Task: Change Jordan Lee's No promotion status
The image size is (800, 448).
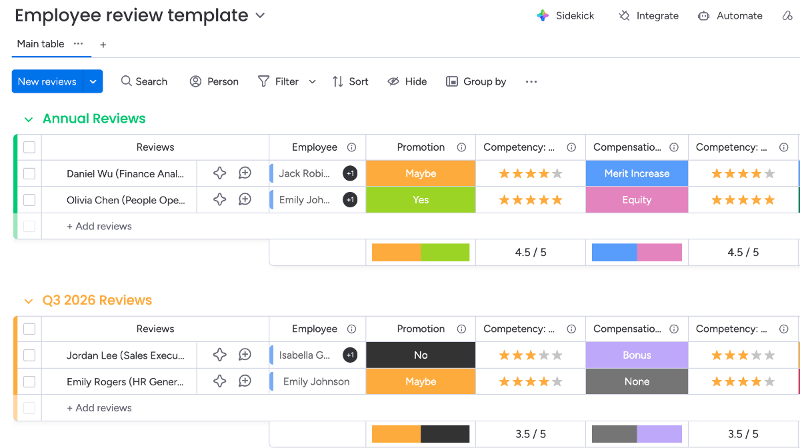Action: [x=421, y=355]
